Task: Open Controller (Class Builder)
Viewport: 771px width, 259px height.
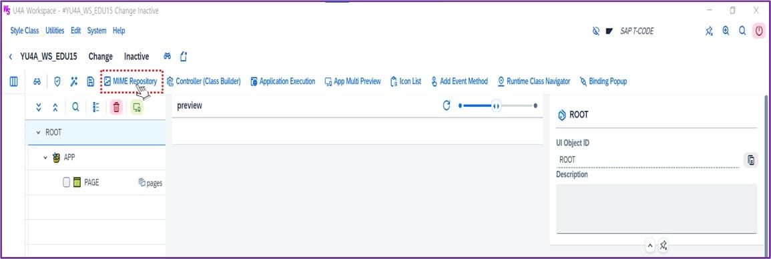Action: pos(204,81)
